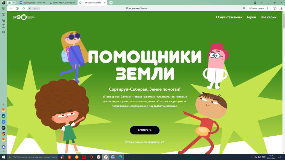This screenshot has width=285, height=160.
Task: Launch Microsoft Edge from the taskbar
Action: coord(120,157)
